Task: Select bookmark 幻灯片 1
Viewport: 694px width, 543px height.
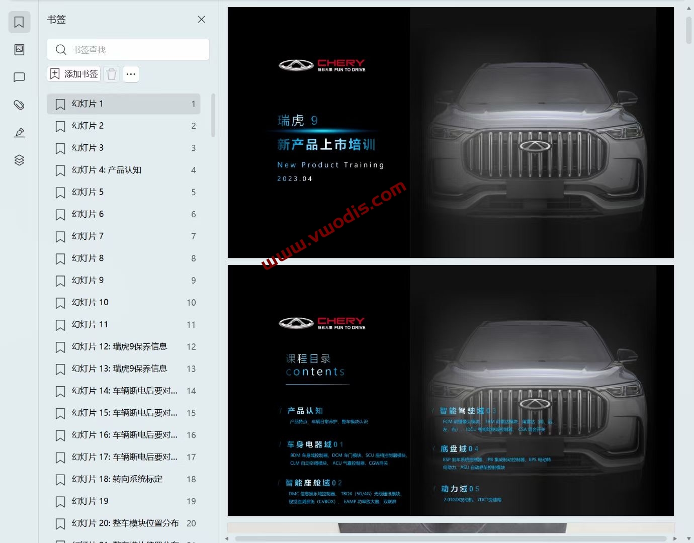Action: [x=124, y=104]
